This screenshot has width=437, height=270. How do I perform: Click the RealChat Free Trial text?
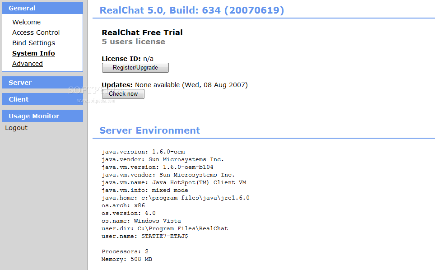(x=142, y=33)
